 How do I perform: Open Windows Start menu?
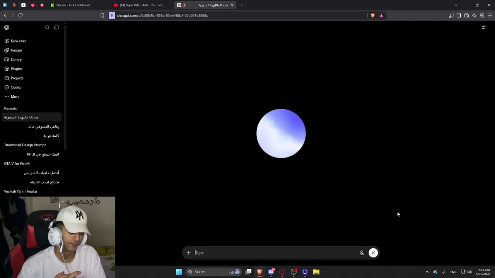tap(179, 272)
